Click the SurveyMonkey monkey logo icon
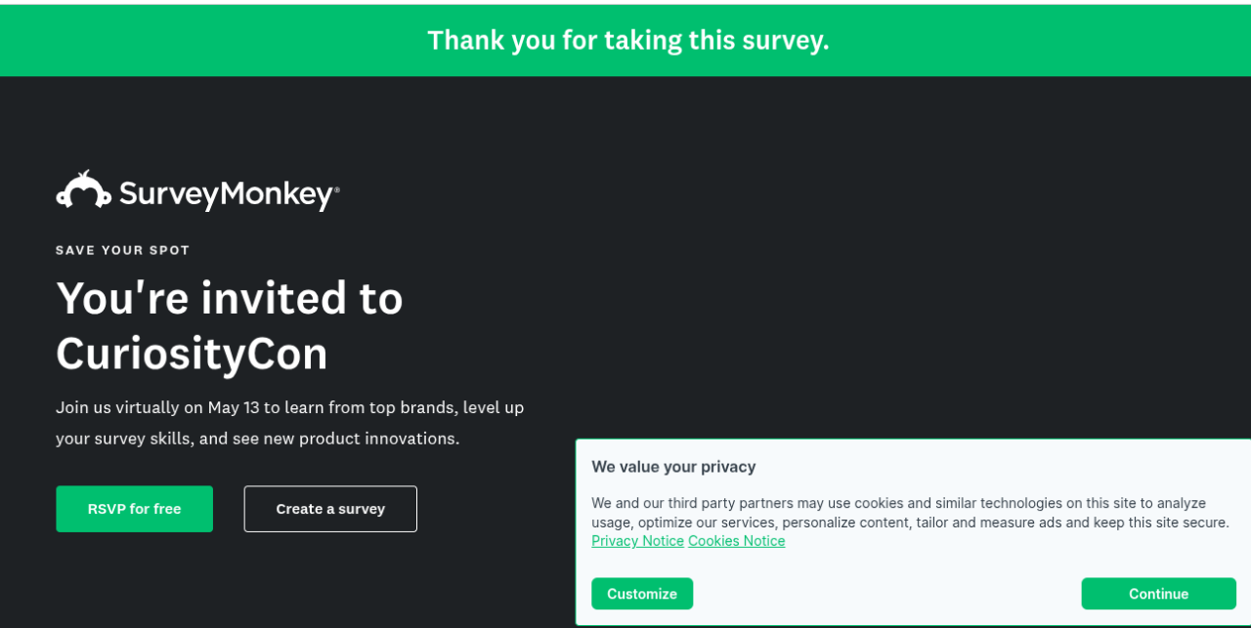This screenshot has height=628, width=1251. pos(83,190)
